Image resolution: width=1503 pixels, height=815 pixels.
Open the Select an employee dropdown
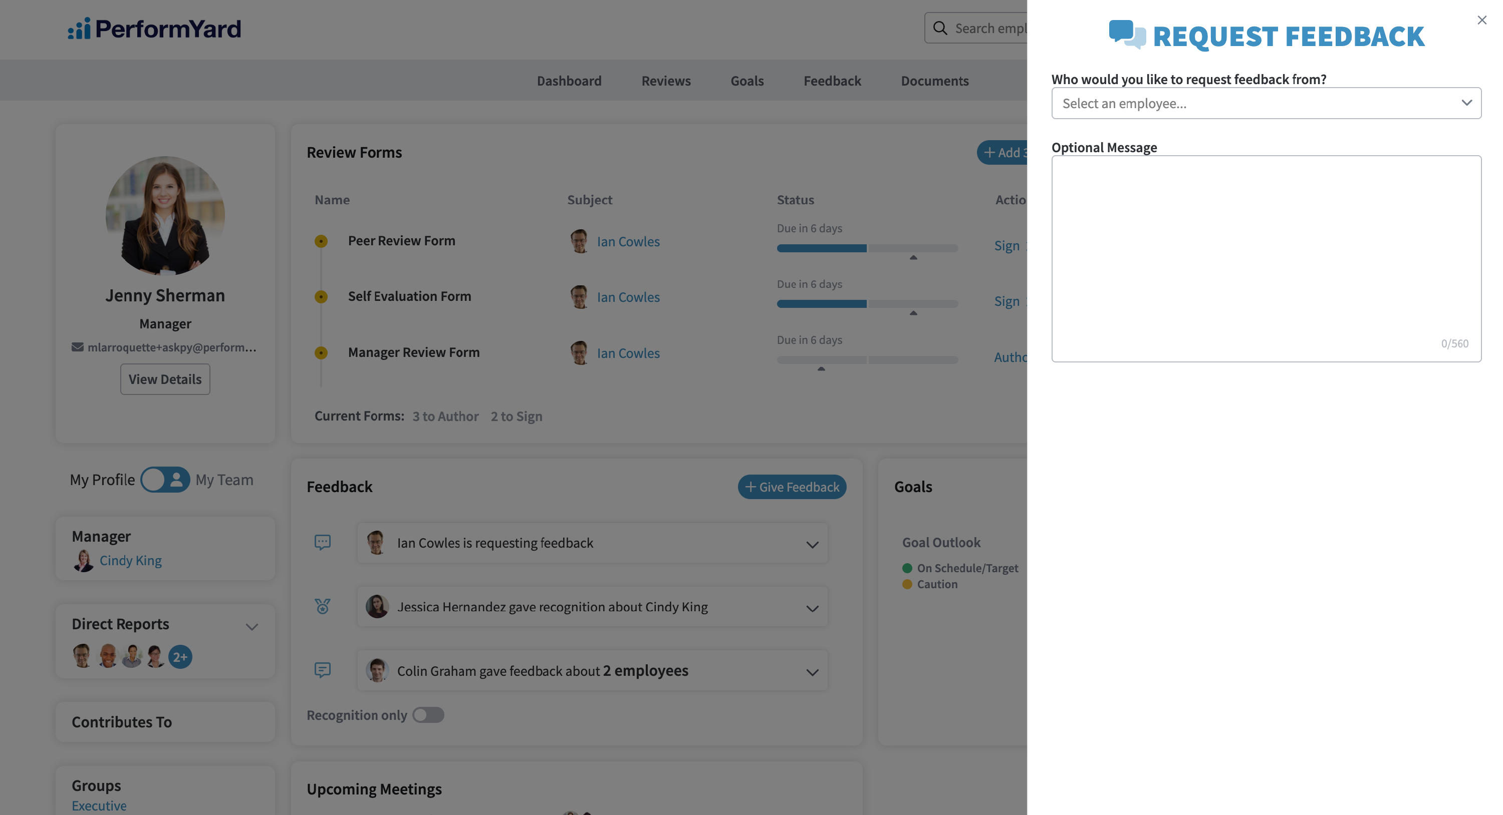pyautogui.click(x=1266, y=103)
